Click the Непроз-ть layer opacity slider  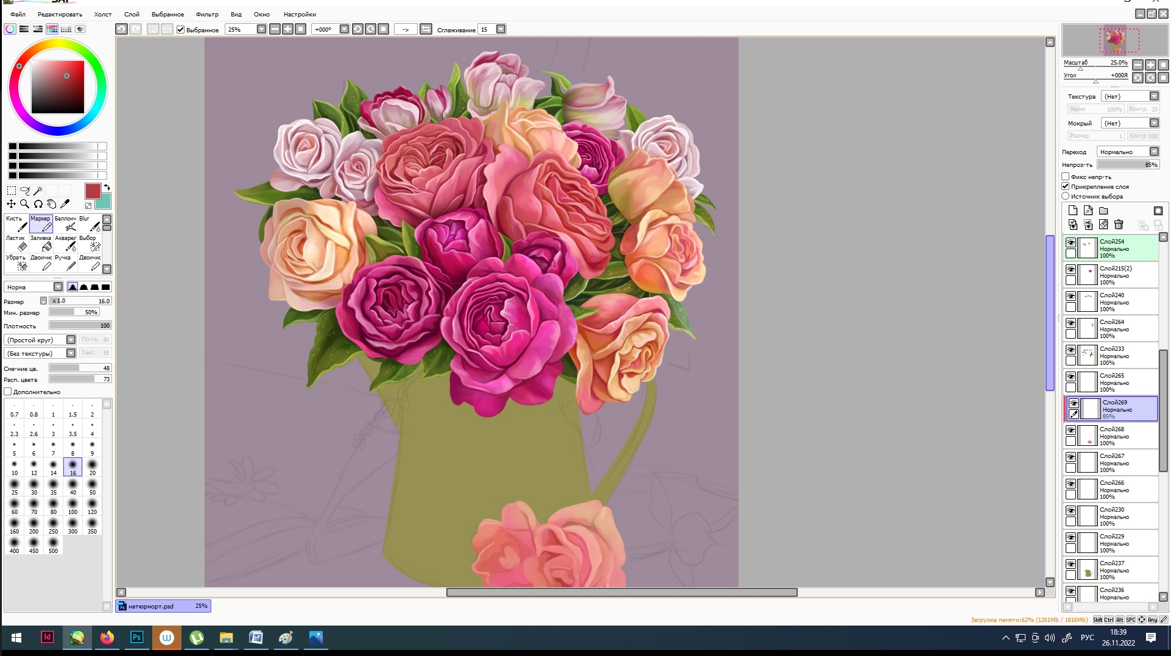[x=1128, y=164]
